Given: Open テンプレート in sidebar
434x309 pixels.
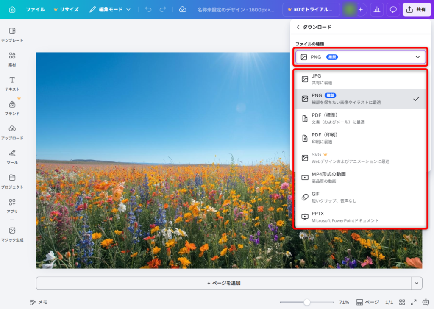Looking at the screenshot, I should point(12,35).
